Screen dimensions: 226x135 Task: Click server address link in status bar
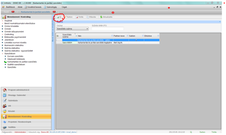click(x=63, y=132)
